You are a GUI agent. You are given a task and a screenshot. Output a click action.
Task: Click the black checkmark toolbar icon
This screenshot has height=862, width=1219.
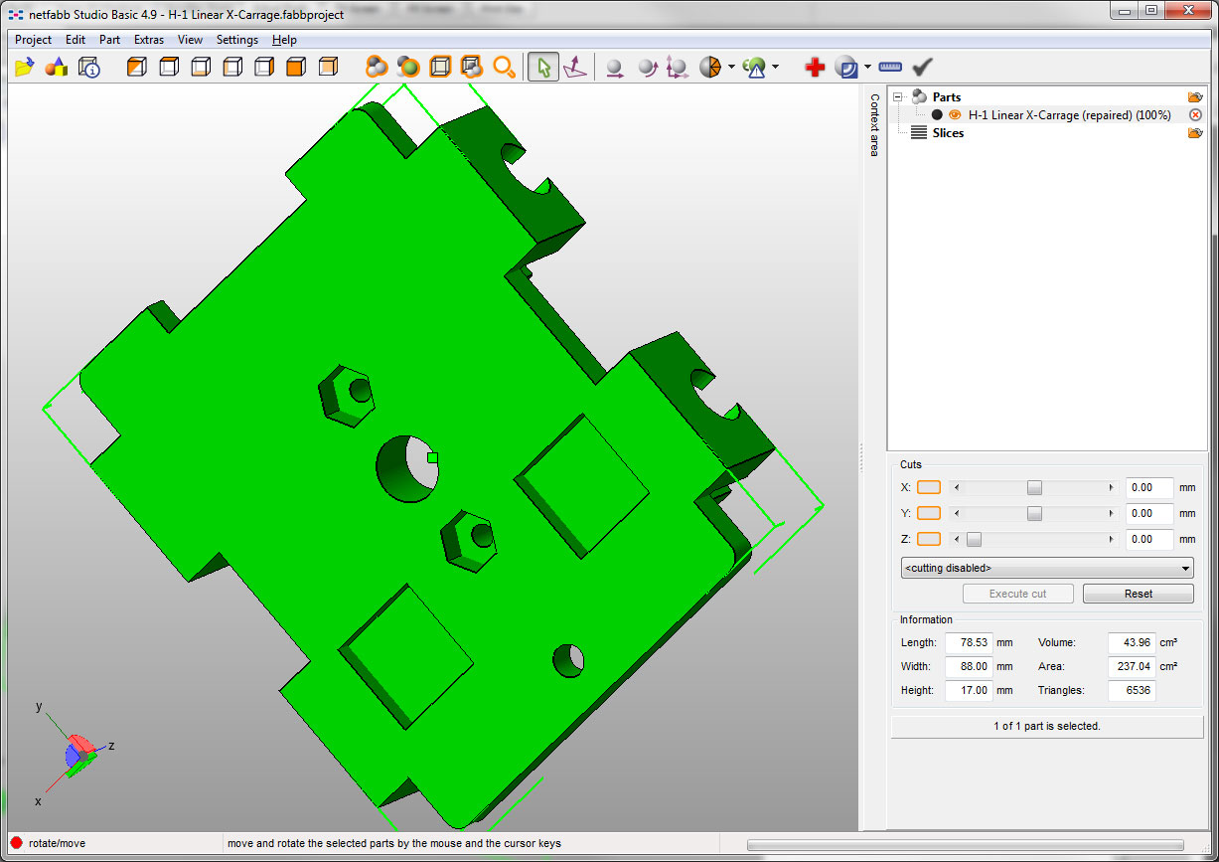pyautogui.click(x=923, y=68)
